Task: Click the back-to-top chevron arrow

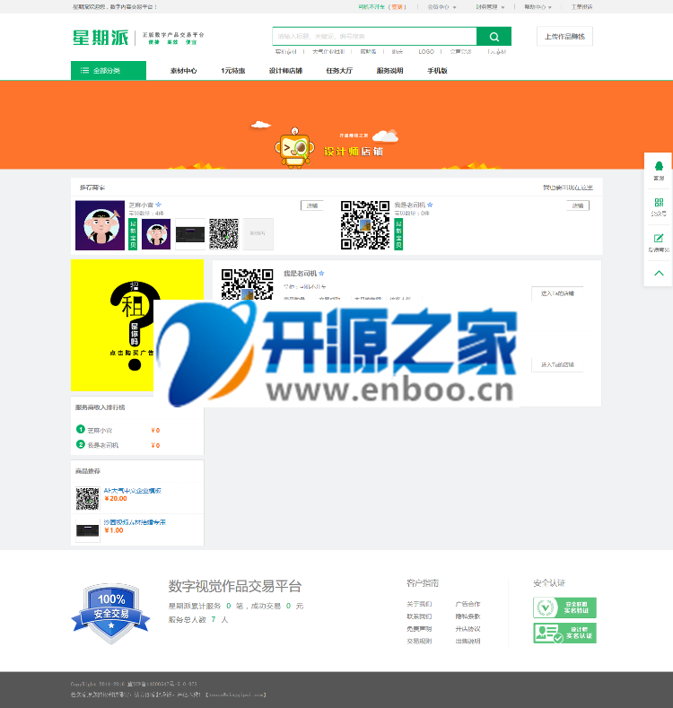Action: point(659,273)
